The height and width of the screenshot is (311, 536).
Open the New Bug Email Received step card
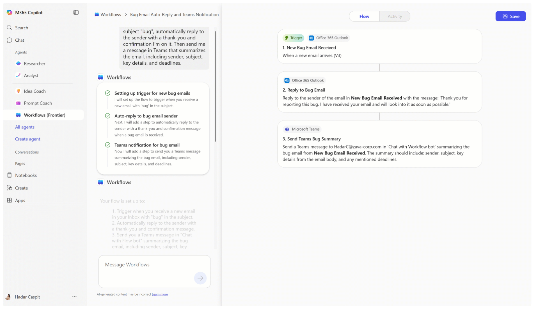tap(380, 46)
